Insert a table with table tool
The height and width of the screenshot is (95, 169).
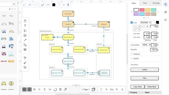[25, 50]
